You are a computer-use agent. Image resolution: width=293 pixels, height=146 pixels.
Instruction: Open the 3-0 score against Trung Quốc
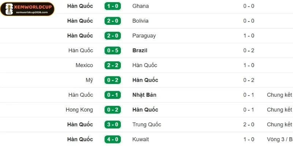[x=113, y=124]
